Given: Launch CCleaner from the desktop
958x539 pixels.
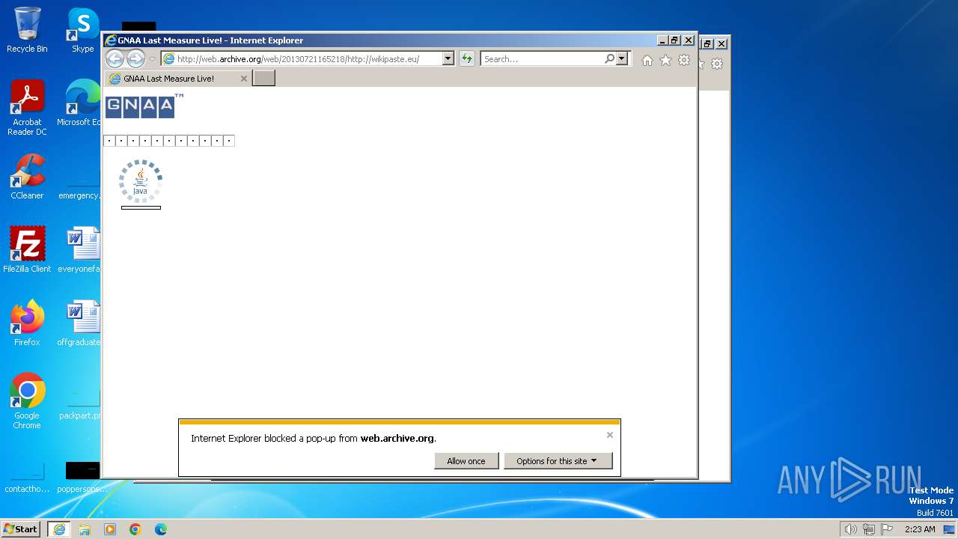Looking at the screenshot, I should [x=27, y=177].
